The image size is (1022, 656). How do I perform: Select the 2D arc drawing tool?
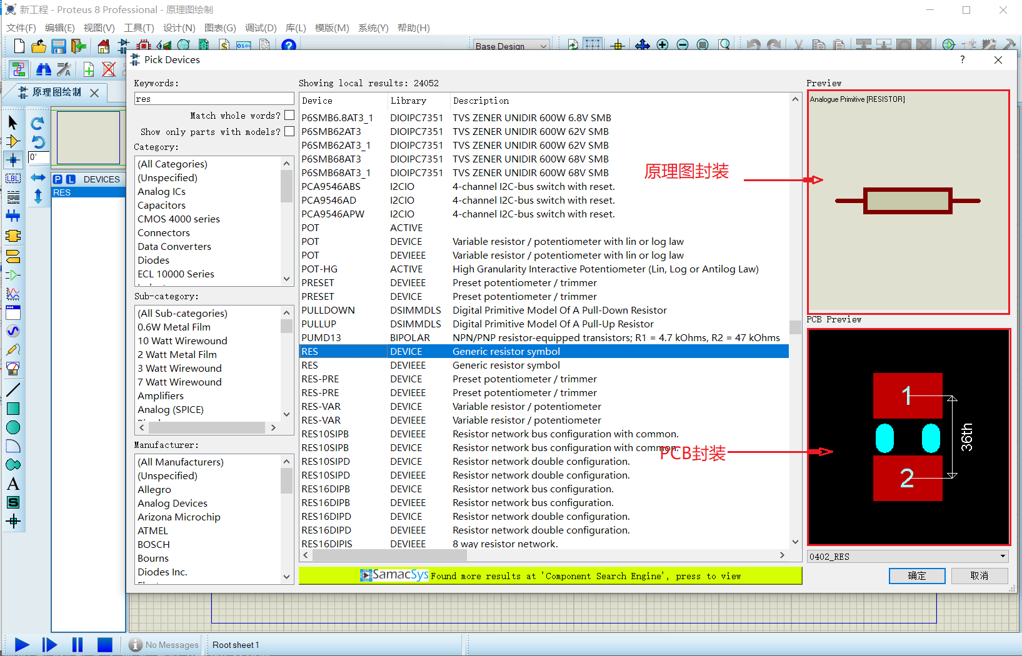[13, 446]
